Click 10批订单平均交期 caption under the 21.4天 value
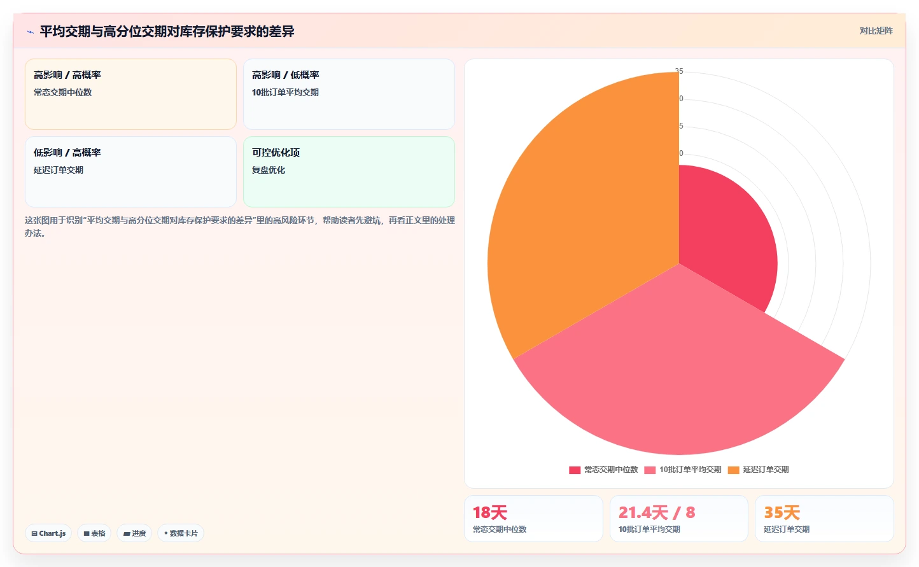919x567 pixels. (649, 529)
